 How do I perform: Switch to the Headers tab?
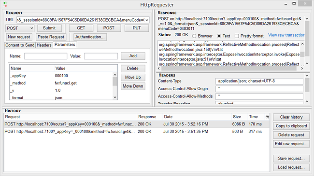(x=44, y=45)
